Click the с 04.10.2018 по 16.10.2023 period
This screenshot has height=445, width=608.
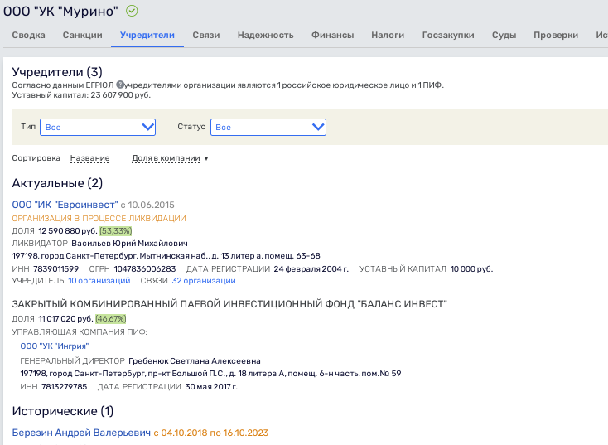[211, 433]
